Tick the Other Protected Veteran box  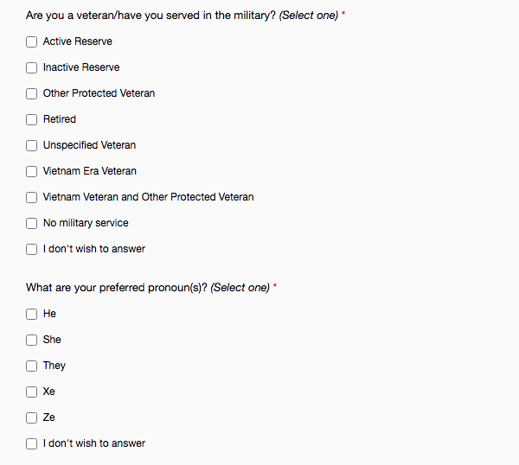(x=31, y=93)
